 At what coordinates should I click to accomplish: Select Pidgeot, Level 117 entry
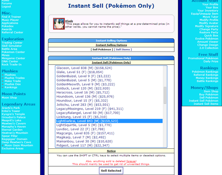[109, 145]
